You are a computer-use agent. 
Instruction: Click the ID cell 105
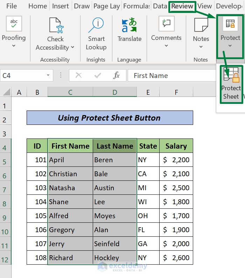click(x=37, y=216)
